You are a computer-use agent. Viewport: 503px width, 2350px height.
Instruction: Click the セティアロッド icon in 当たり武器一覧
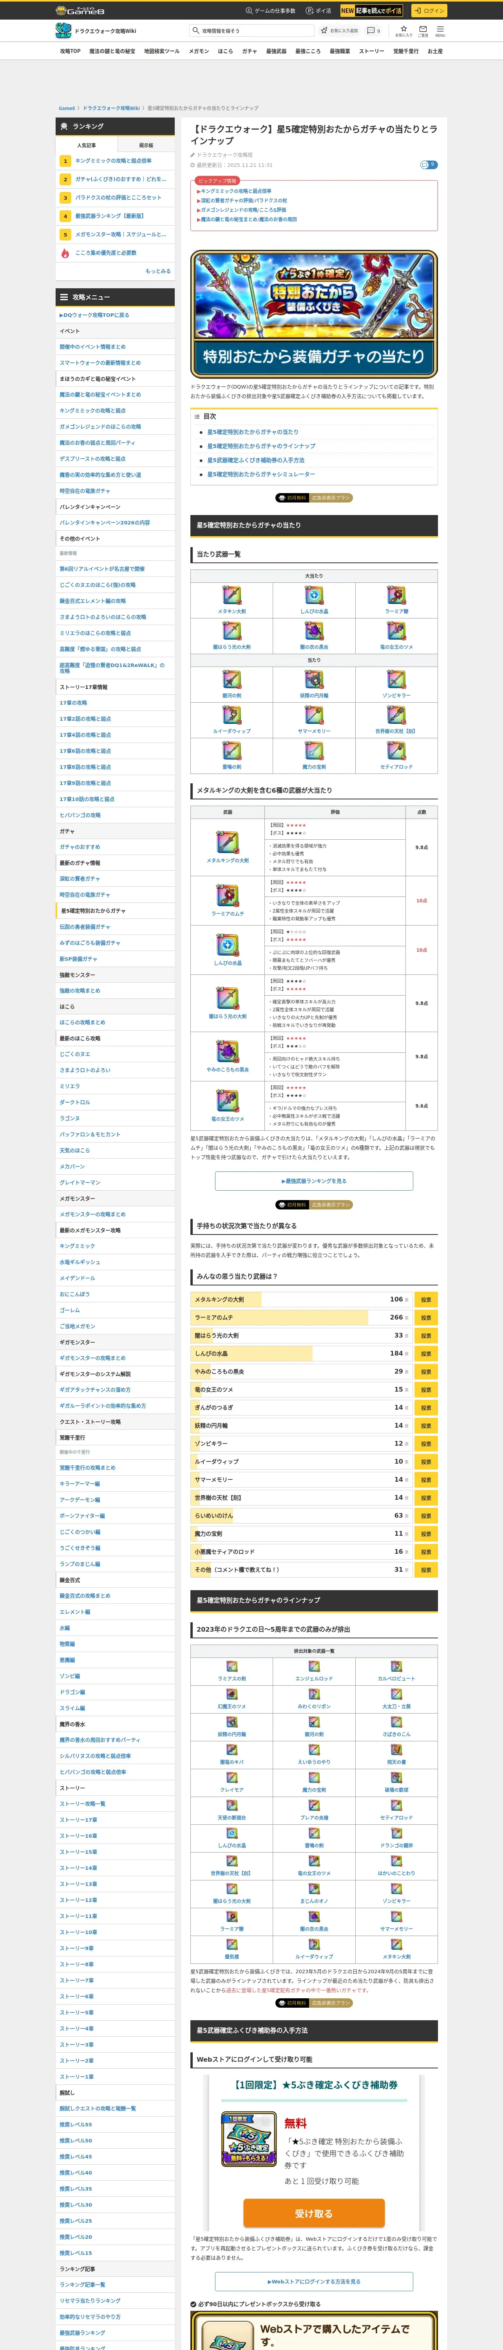click(396, 750)
